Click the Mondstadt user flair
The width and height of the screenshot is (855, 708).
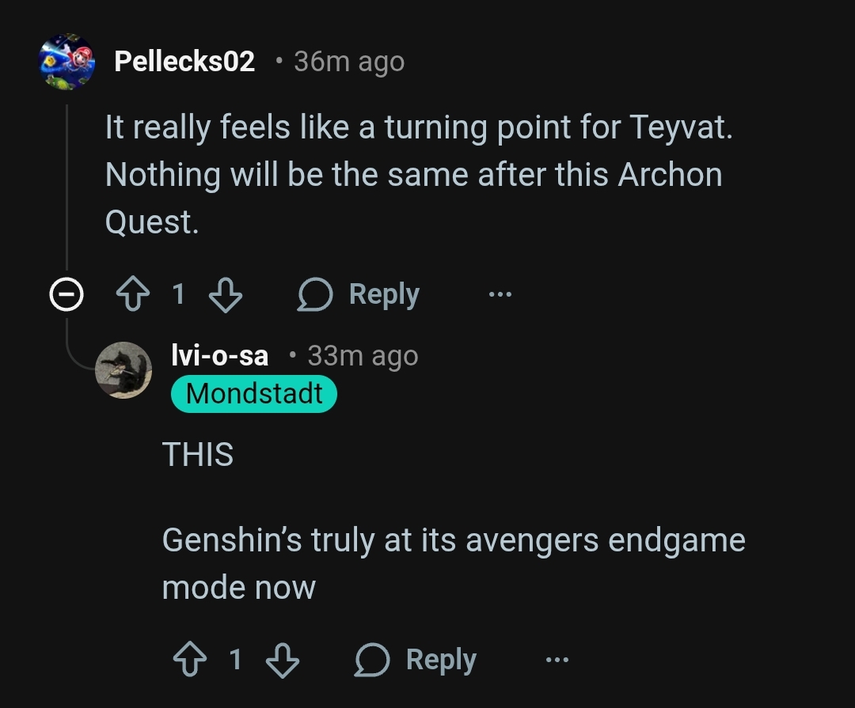pos(254,393)
